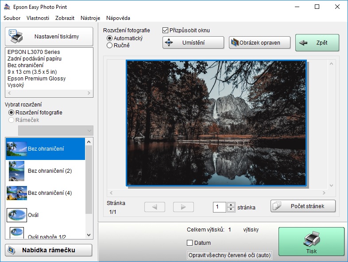This screenshot has width=348, height=262.
Task: Click the Počet stránek pages icon
Action: tap(277, 206)
